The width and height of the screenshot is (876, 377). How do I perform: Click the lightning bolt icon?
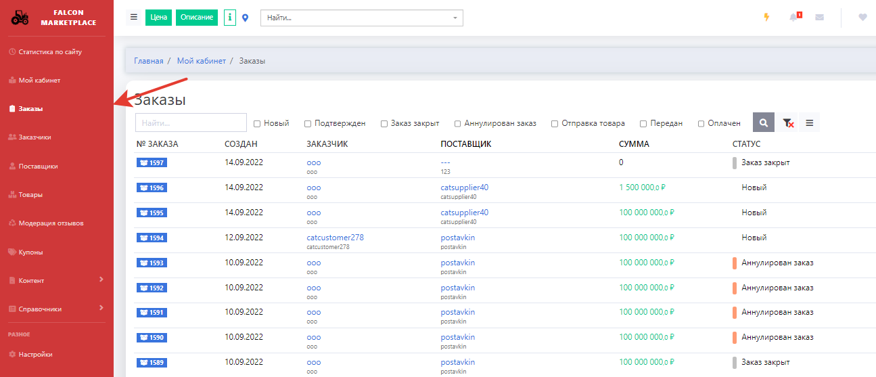click(766, 18)
